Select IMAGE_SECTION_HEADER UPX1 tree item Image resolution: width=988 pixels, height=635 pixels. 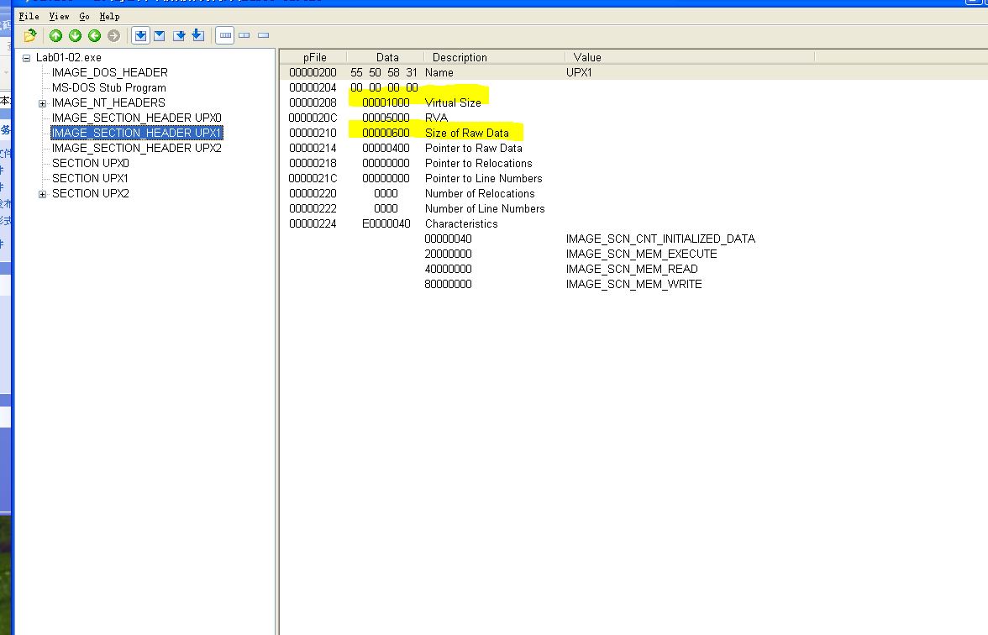click(x=137, y=133)
